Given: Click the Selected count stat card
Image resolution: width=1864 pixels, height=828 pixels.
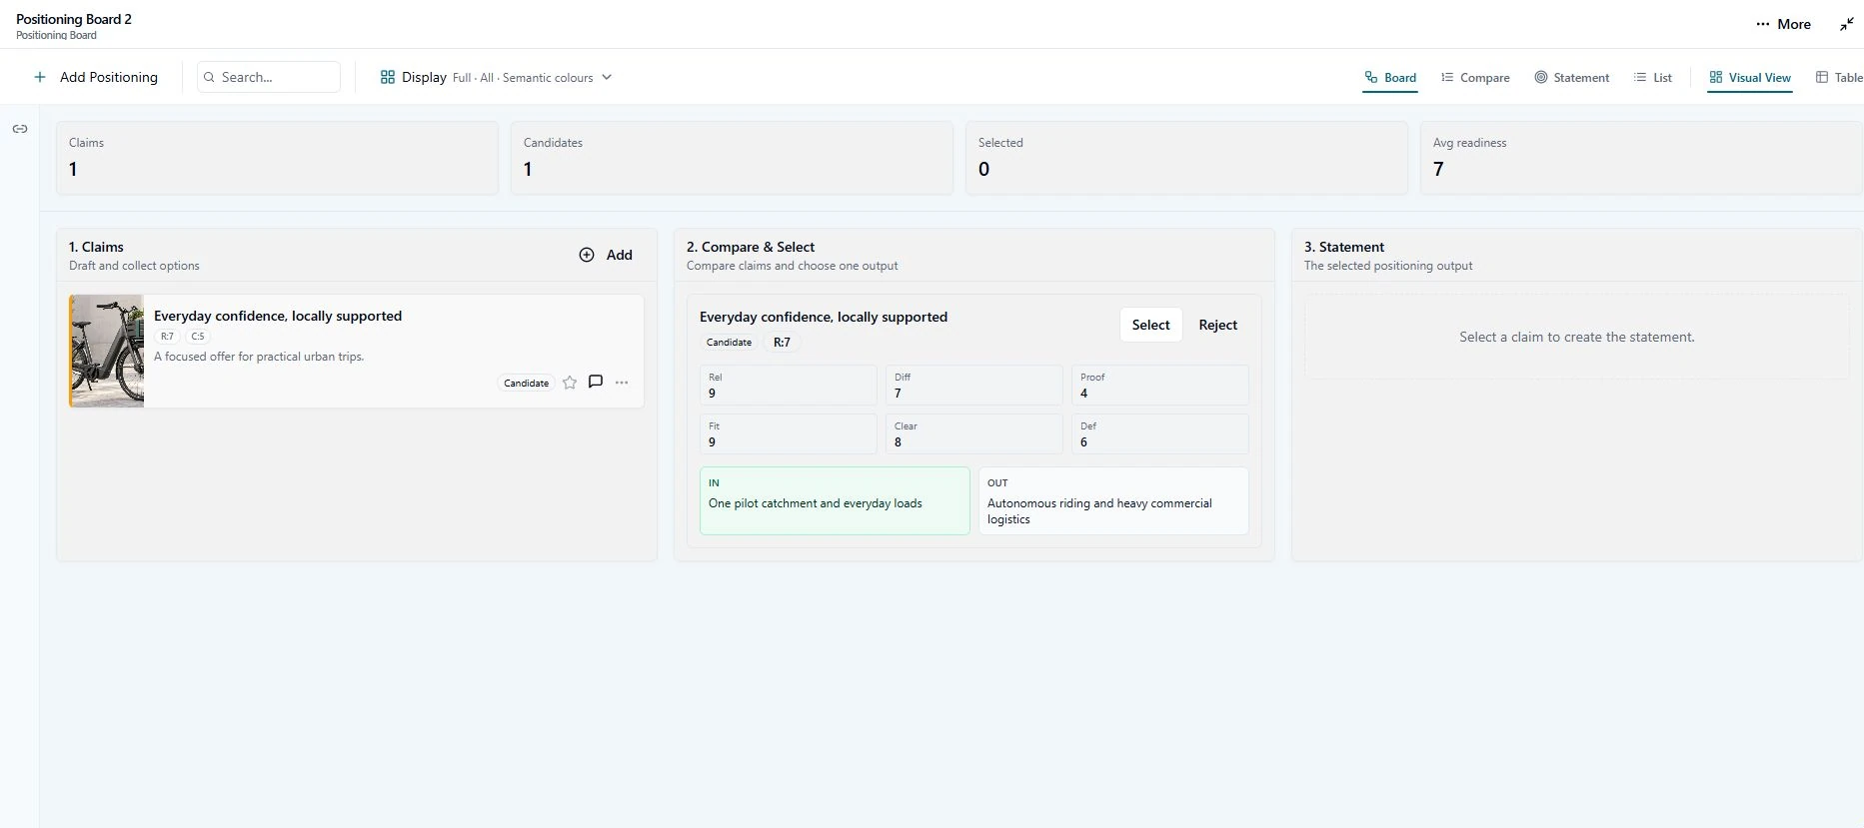Looking at the screenshot, I should coord(1186,158).
